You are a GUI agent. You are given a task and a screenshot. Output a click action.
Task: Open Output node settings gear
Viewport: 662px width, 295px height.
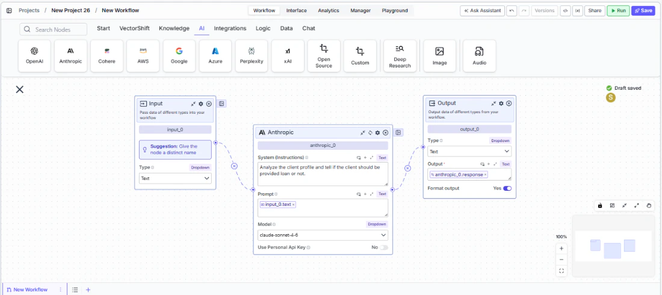click(501, 103)
